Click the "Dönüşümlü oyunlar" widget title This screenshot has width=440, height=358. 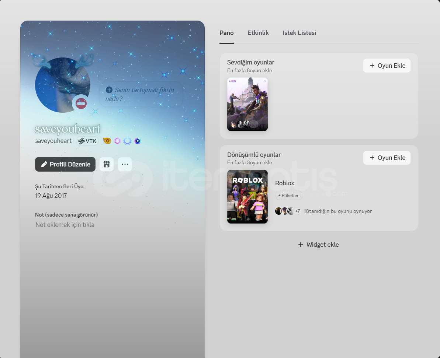254,155
